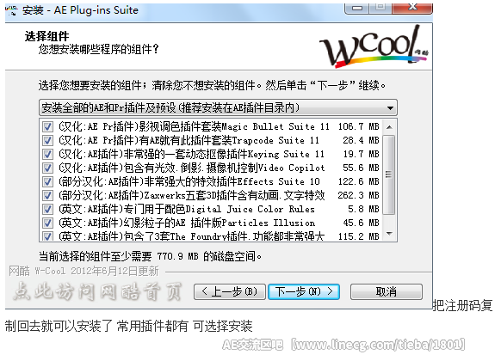Viewport: 501px width, 361px height.
Task: Toggle Particles Illusion plugin checkbox
Action: (47, 223)
